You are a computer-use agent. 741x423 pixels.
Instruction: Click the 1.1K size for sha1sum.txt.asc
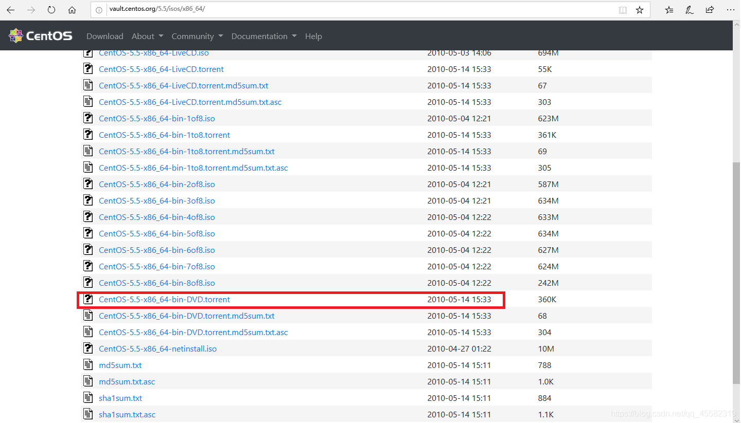546,414
